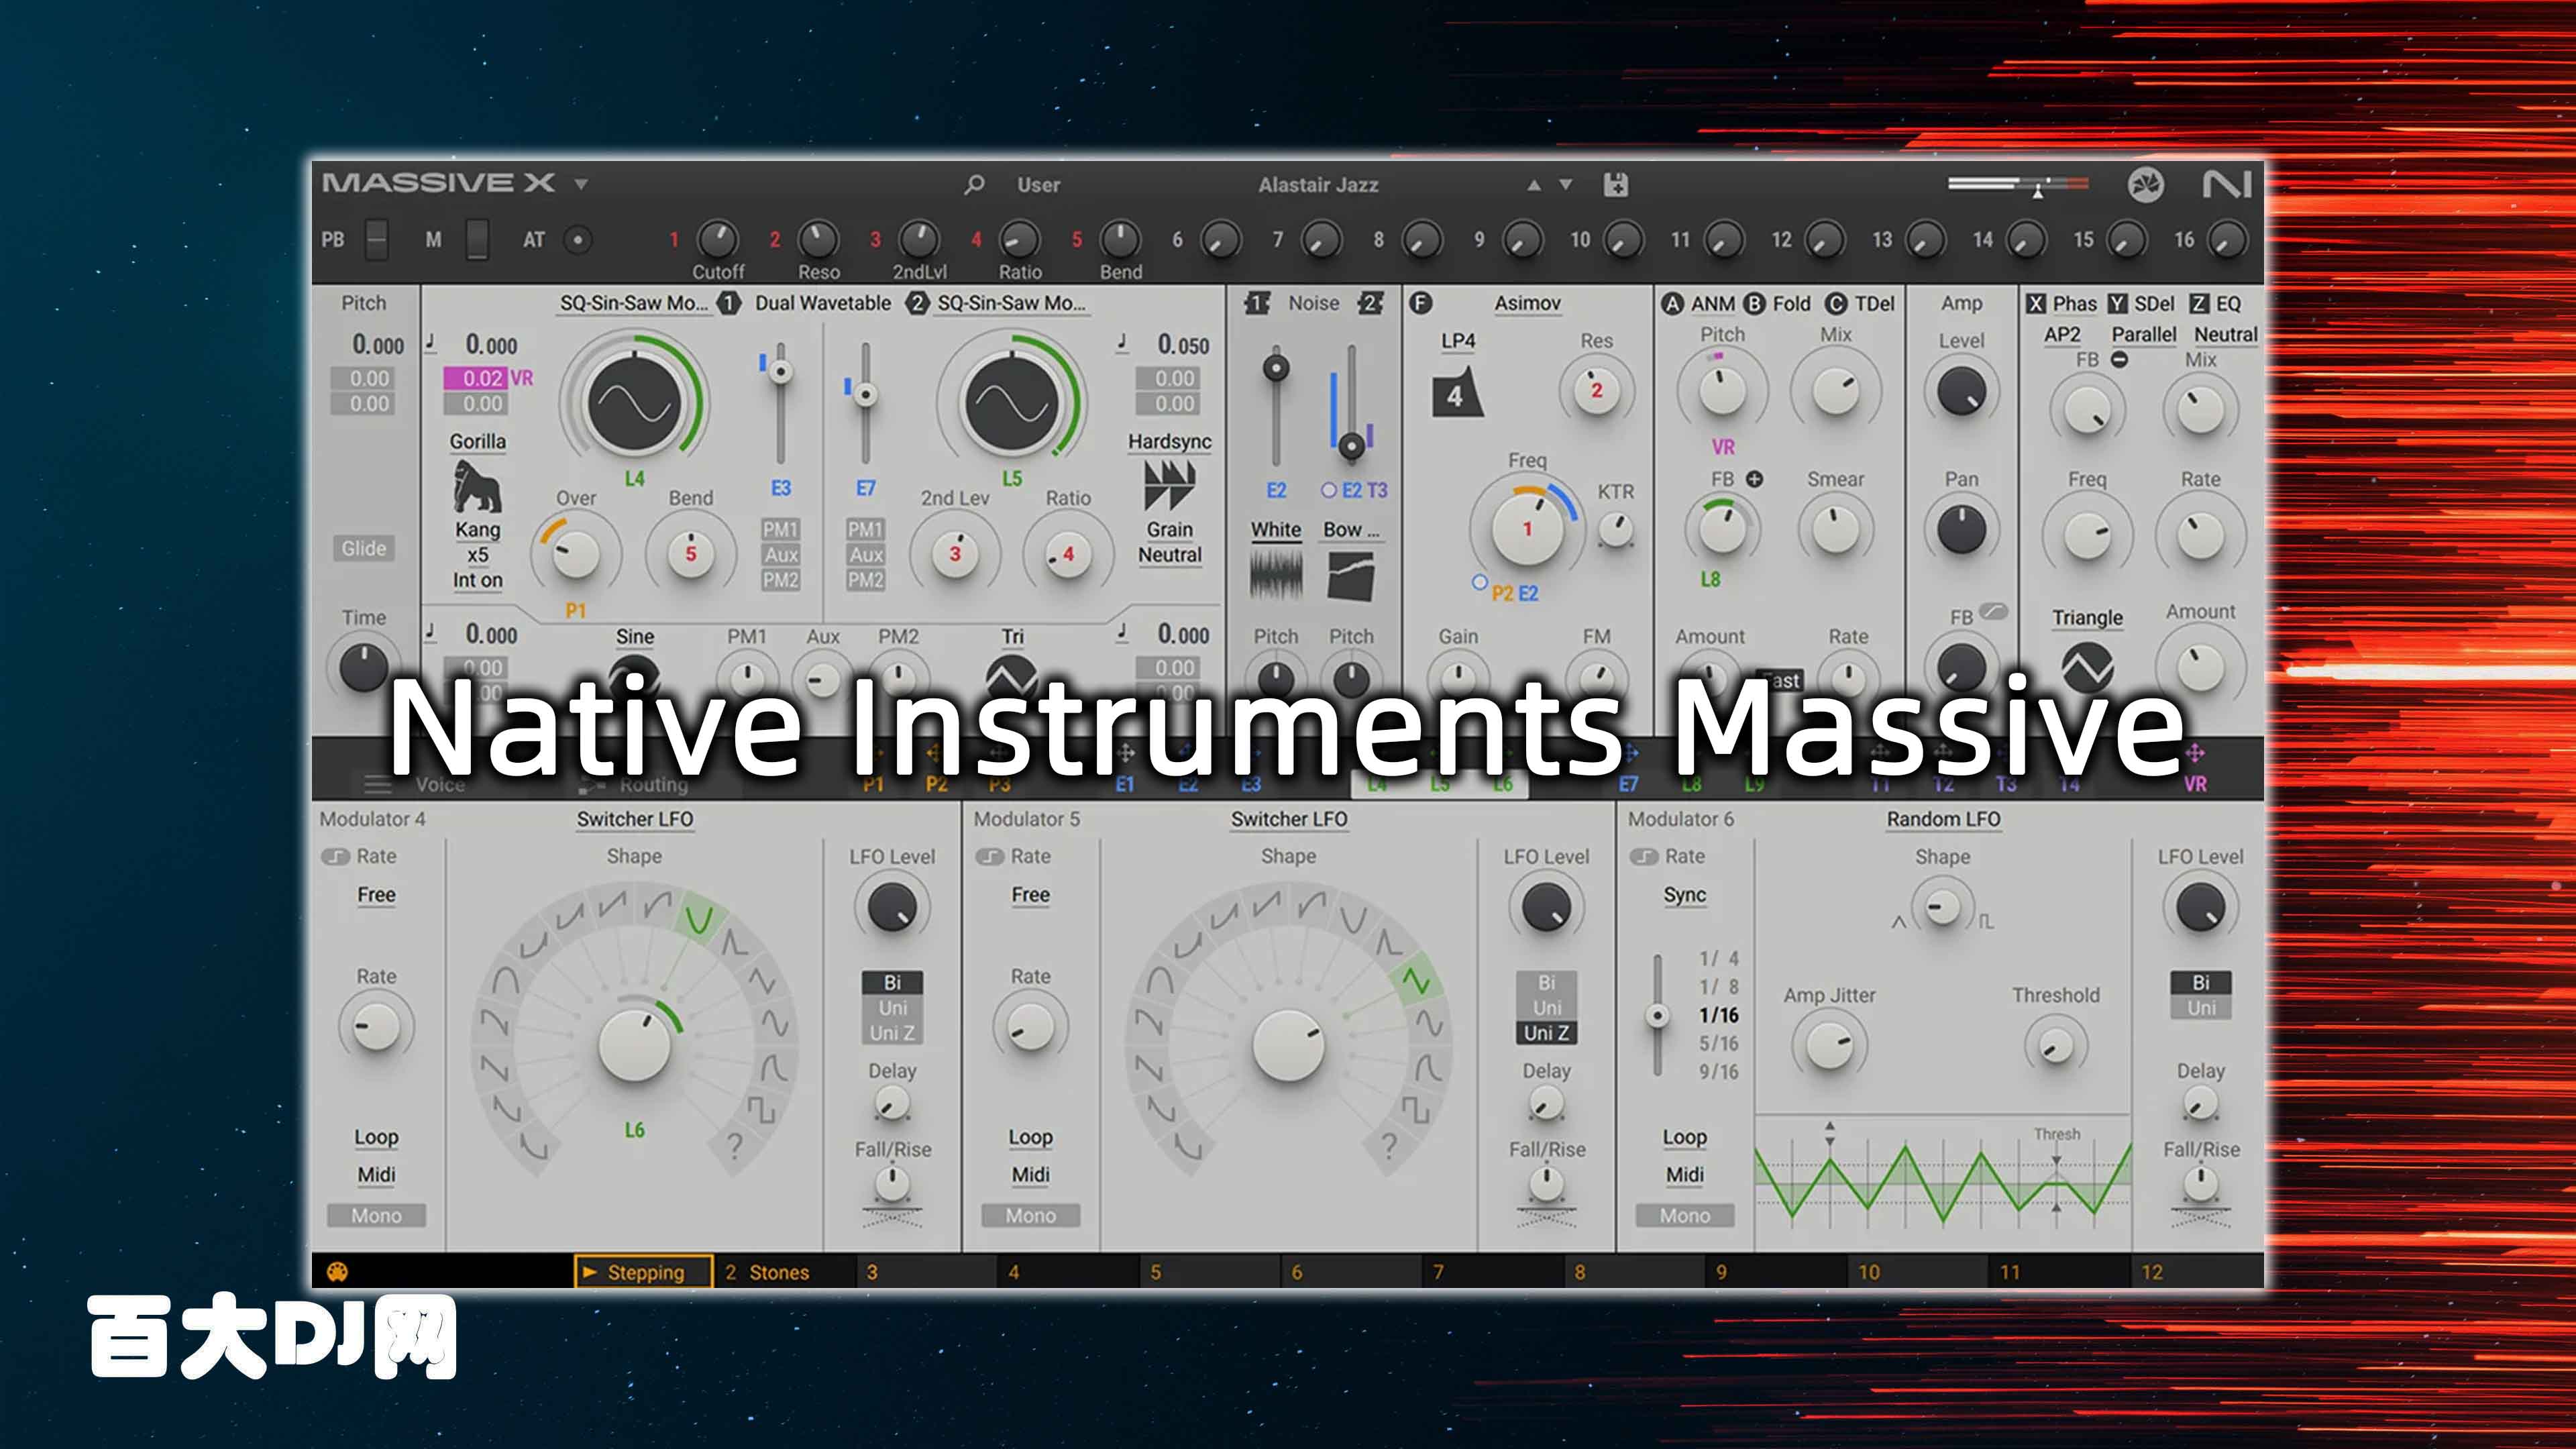Adjust the Modulator 6 sync rate slider
The image size is (2576, 1449).
point(1657,1016)
